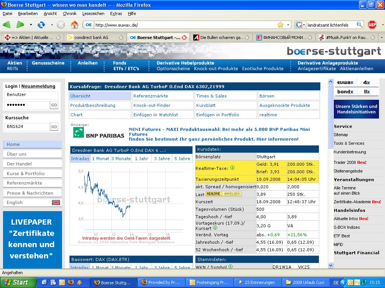Click the BNP Paribas logo
Image resolution: width=385 pixels, height=288 pixels.
pyautogui.click(x=99, y=133)
